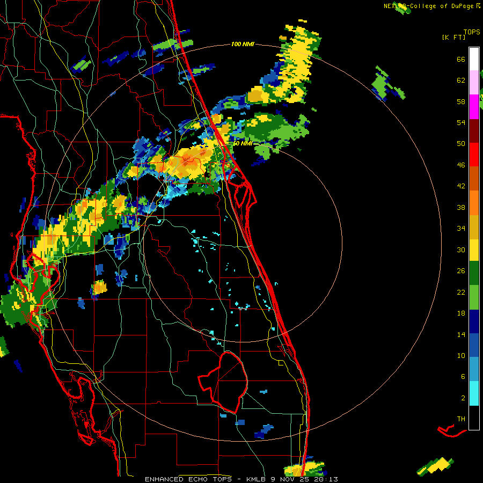This screenshot has height=483, width=483.
Task: Click the '[K FT]' units label
Action: [453, 37]
